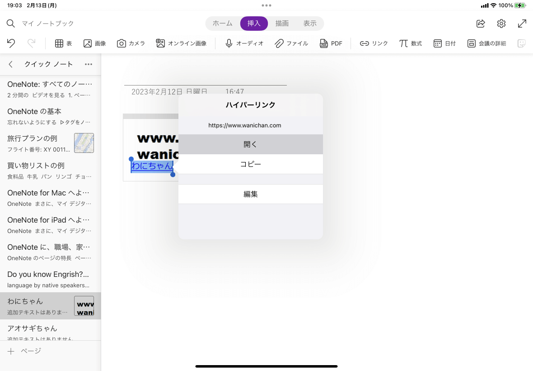The width and height of the screenshot is (533, 371).
Task: Click マイ ノートブック search field
Action: (x=48, y=24)
